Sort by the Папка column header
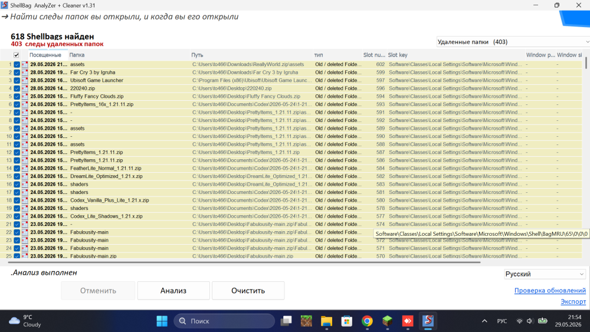Viewport: 590px width, 332px height. [129, 55]
